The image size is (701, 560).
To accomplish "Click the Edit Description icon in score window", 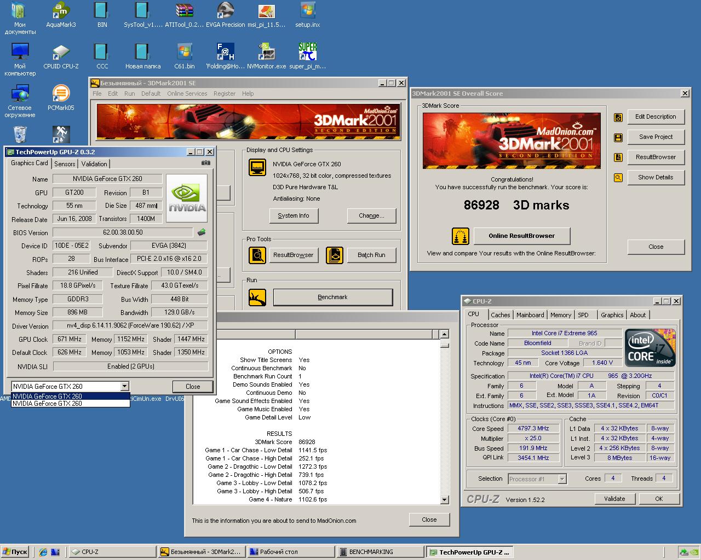I will [618, 117].
